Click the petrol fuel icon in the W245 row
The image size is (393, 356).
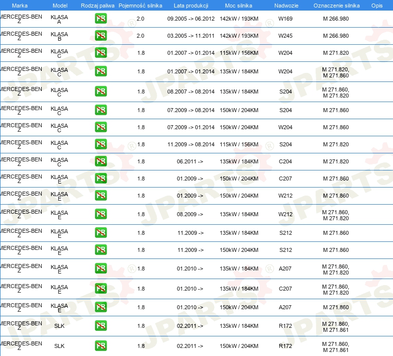101,36
